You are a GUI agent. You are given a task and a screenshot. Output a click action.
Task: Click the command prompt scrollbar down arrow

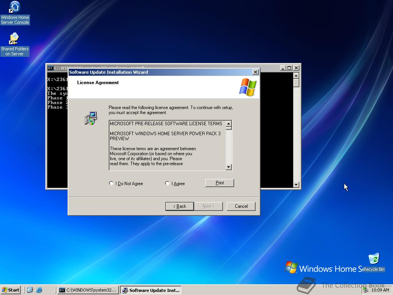point(296,185)
